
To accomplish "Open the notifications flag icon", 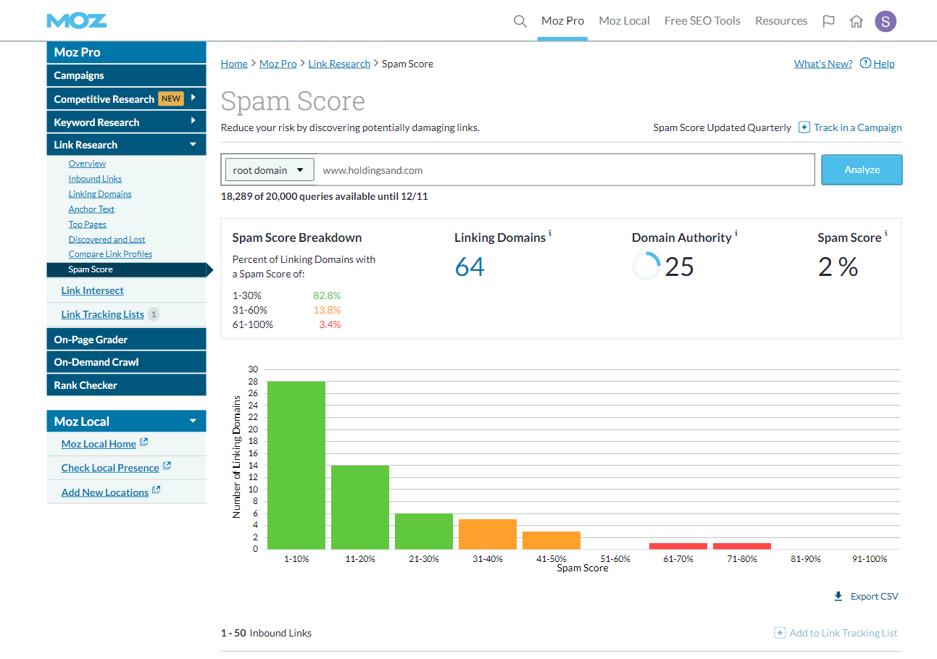I will coord(829,21).
